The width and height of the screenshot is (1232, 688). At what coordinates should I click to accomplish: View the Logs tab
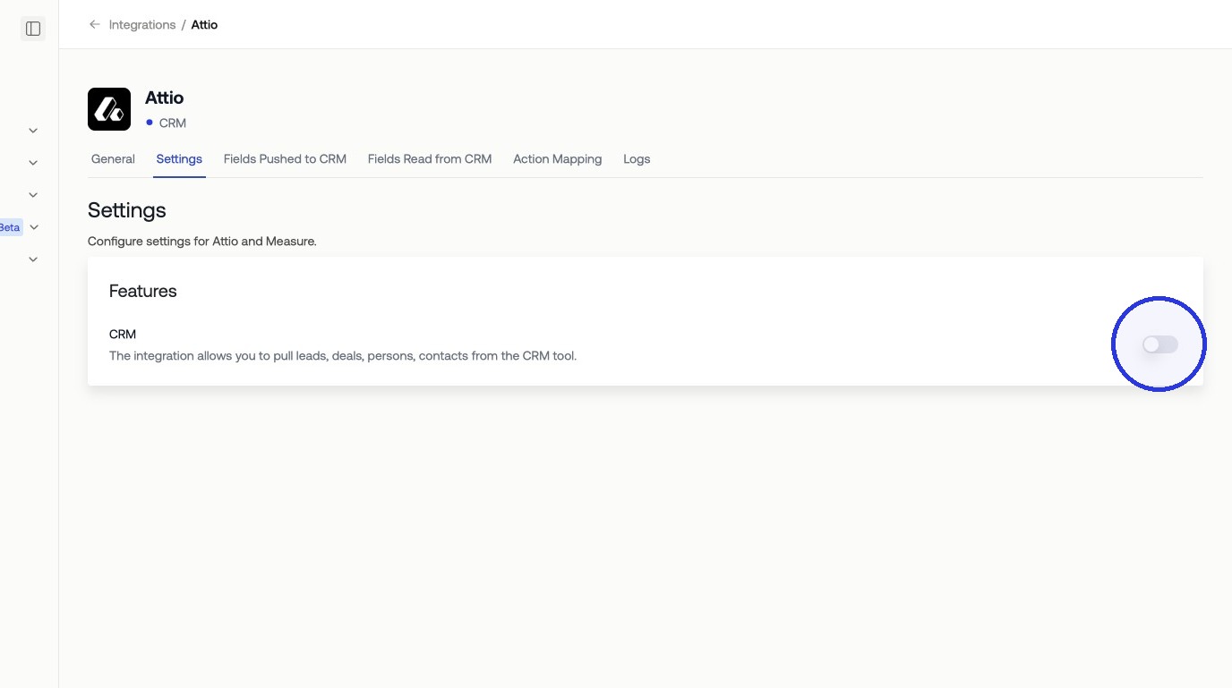coord(637,159)
